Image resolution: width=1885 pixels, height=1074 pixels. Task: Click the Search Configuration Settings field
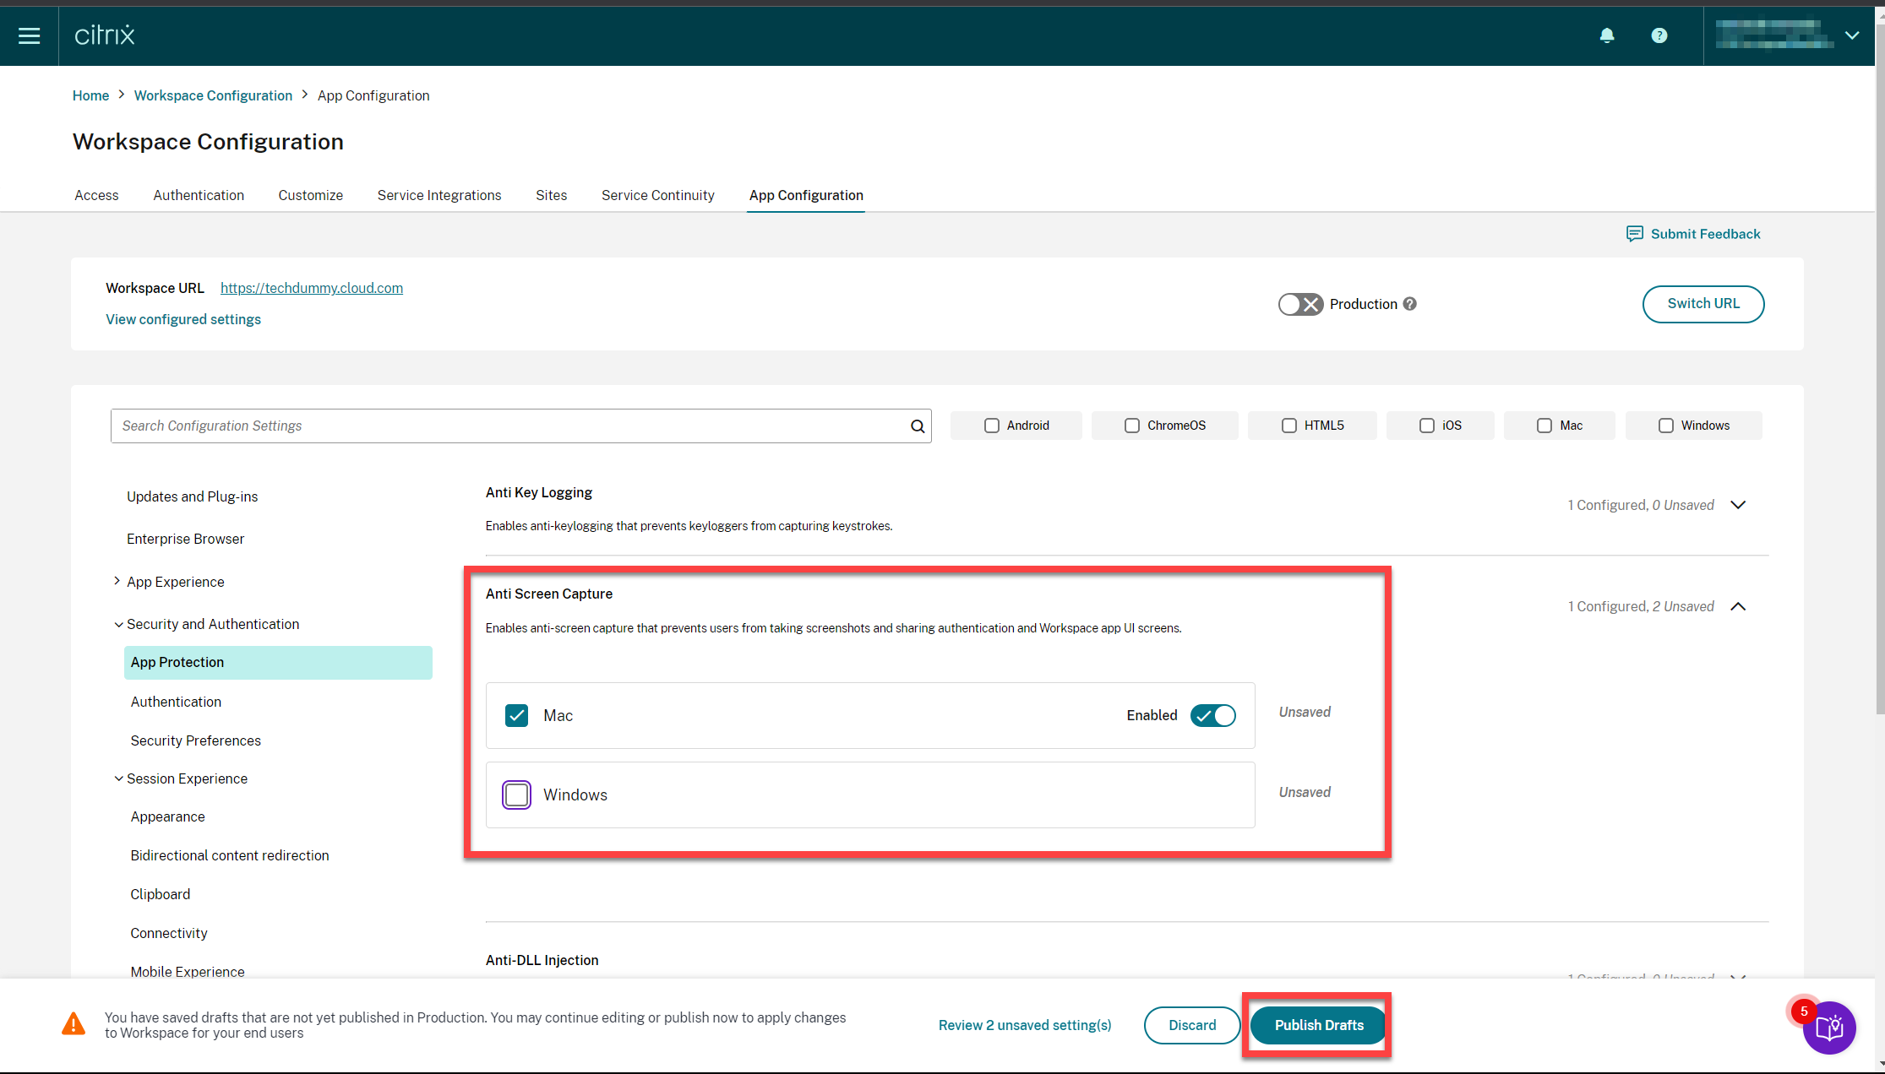(x=507, y=426)
